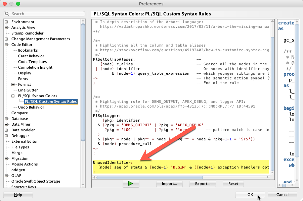The width and height of the screenshot is (303, 201).
Task: Reset the custom syntax rules
Action: [233, 184]
